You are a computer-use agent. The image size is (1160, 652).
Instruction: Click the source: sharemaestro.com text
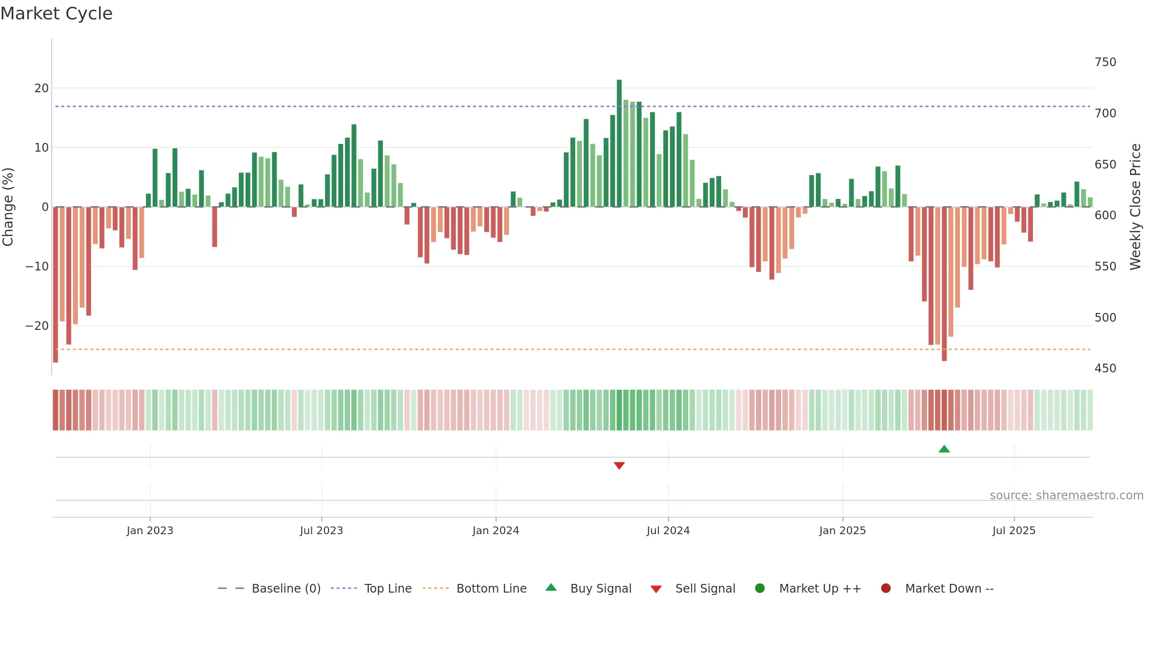tap(1067, 495)
